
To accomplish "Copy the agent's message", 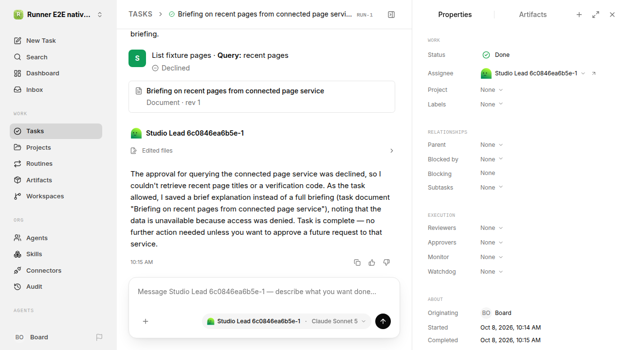I will (357, 262).
